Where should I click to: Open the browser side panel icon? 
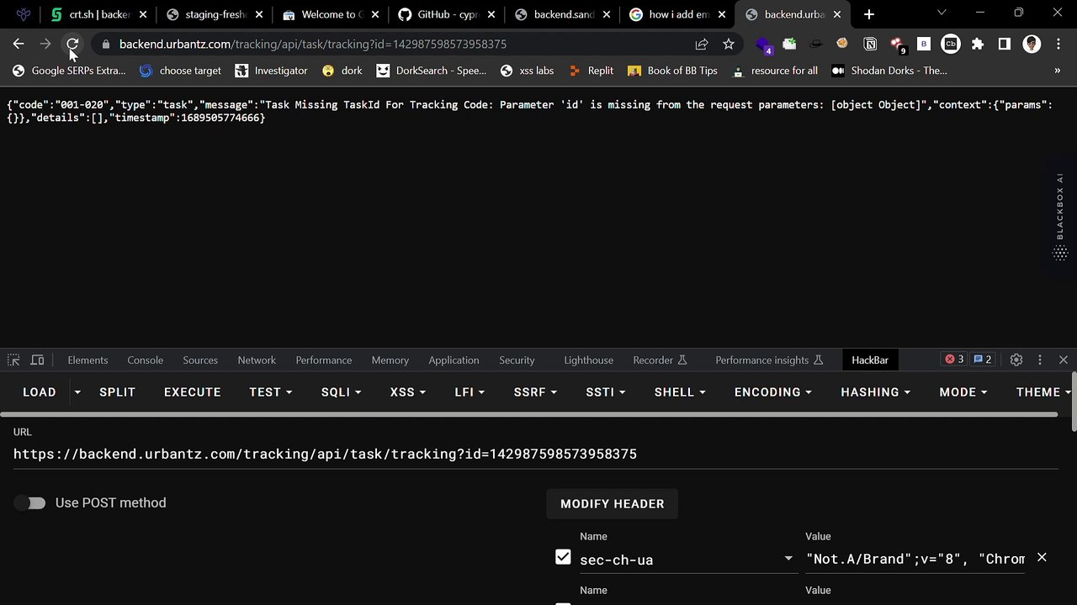pos(1005,44)
